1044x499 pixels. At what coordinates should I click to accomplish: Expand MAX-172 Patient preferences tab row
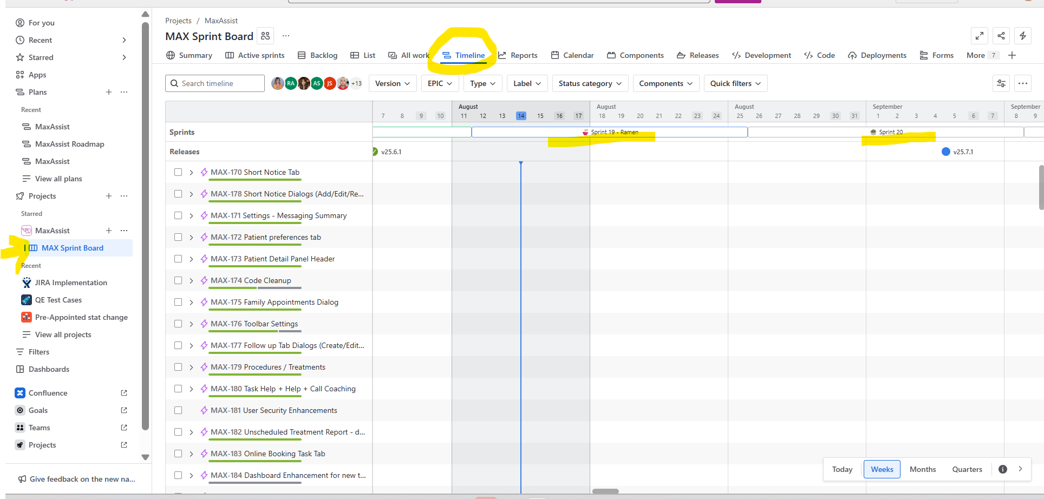(x=191, y=237)
